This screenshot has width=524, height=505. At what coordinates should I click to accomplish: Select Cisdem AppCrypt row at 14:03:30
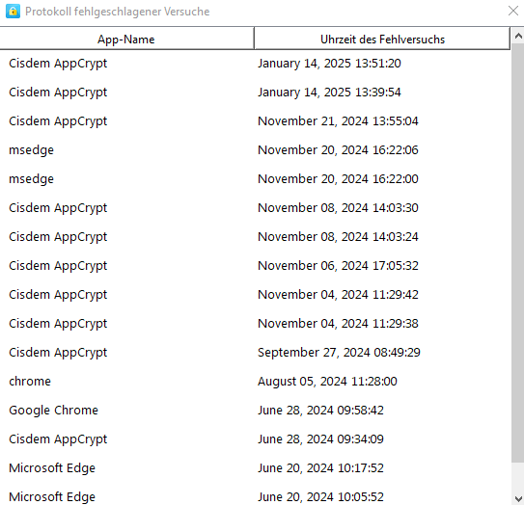click(255, 207)
